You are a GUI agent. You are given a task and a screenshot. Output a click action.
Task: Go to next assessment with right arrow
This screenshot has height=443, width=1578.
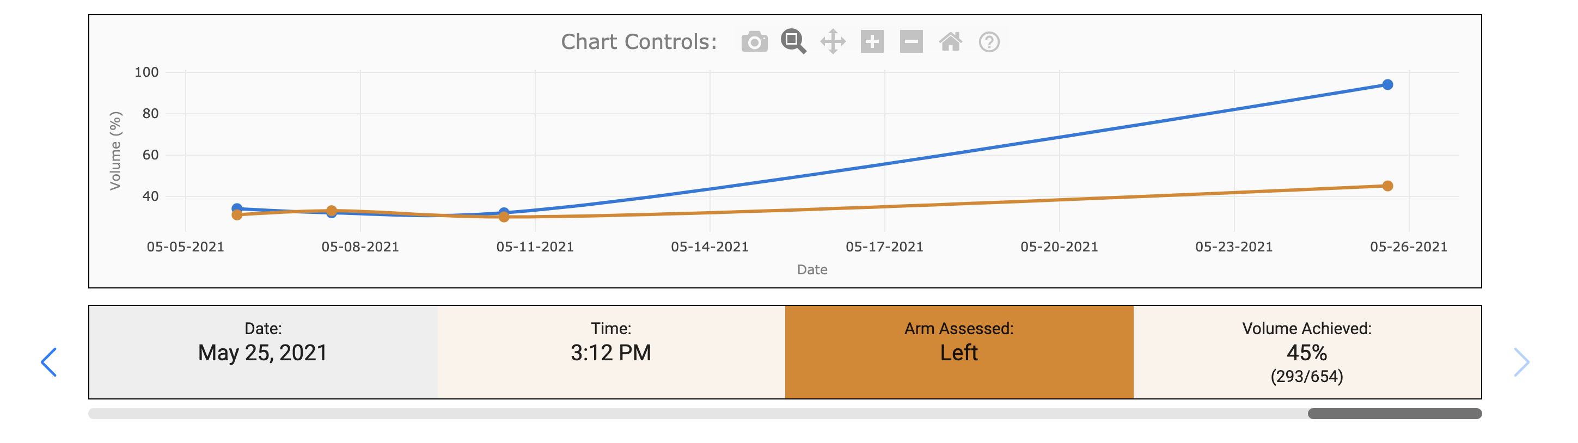pos(1521,362)
